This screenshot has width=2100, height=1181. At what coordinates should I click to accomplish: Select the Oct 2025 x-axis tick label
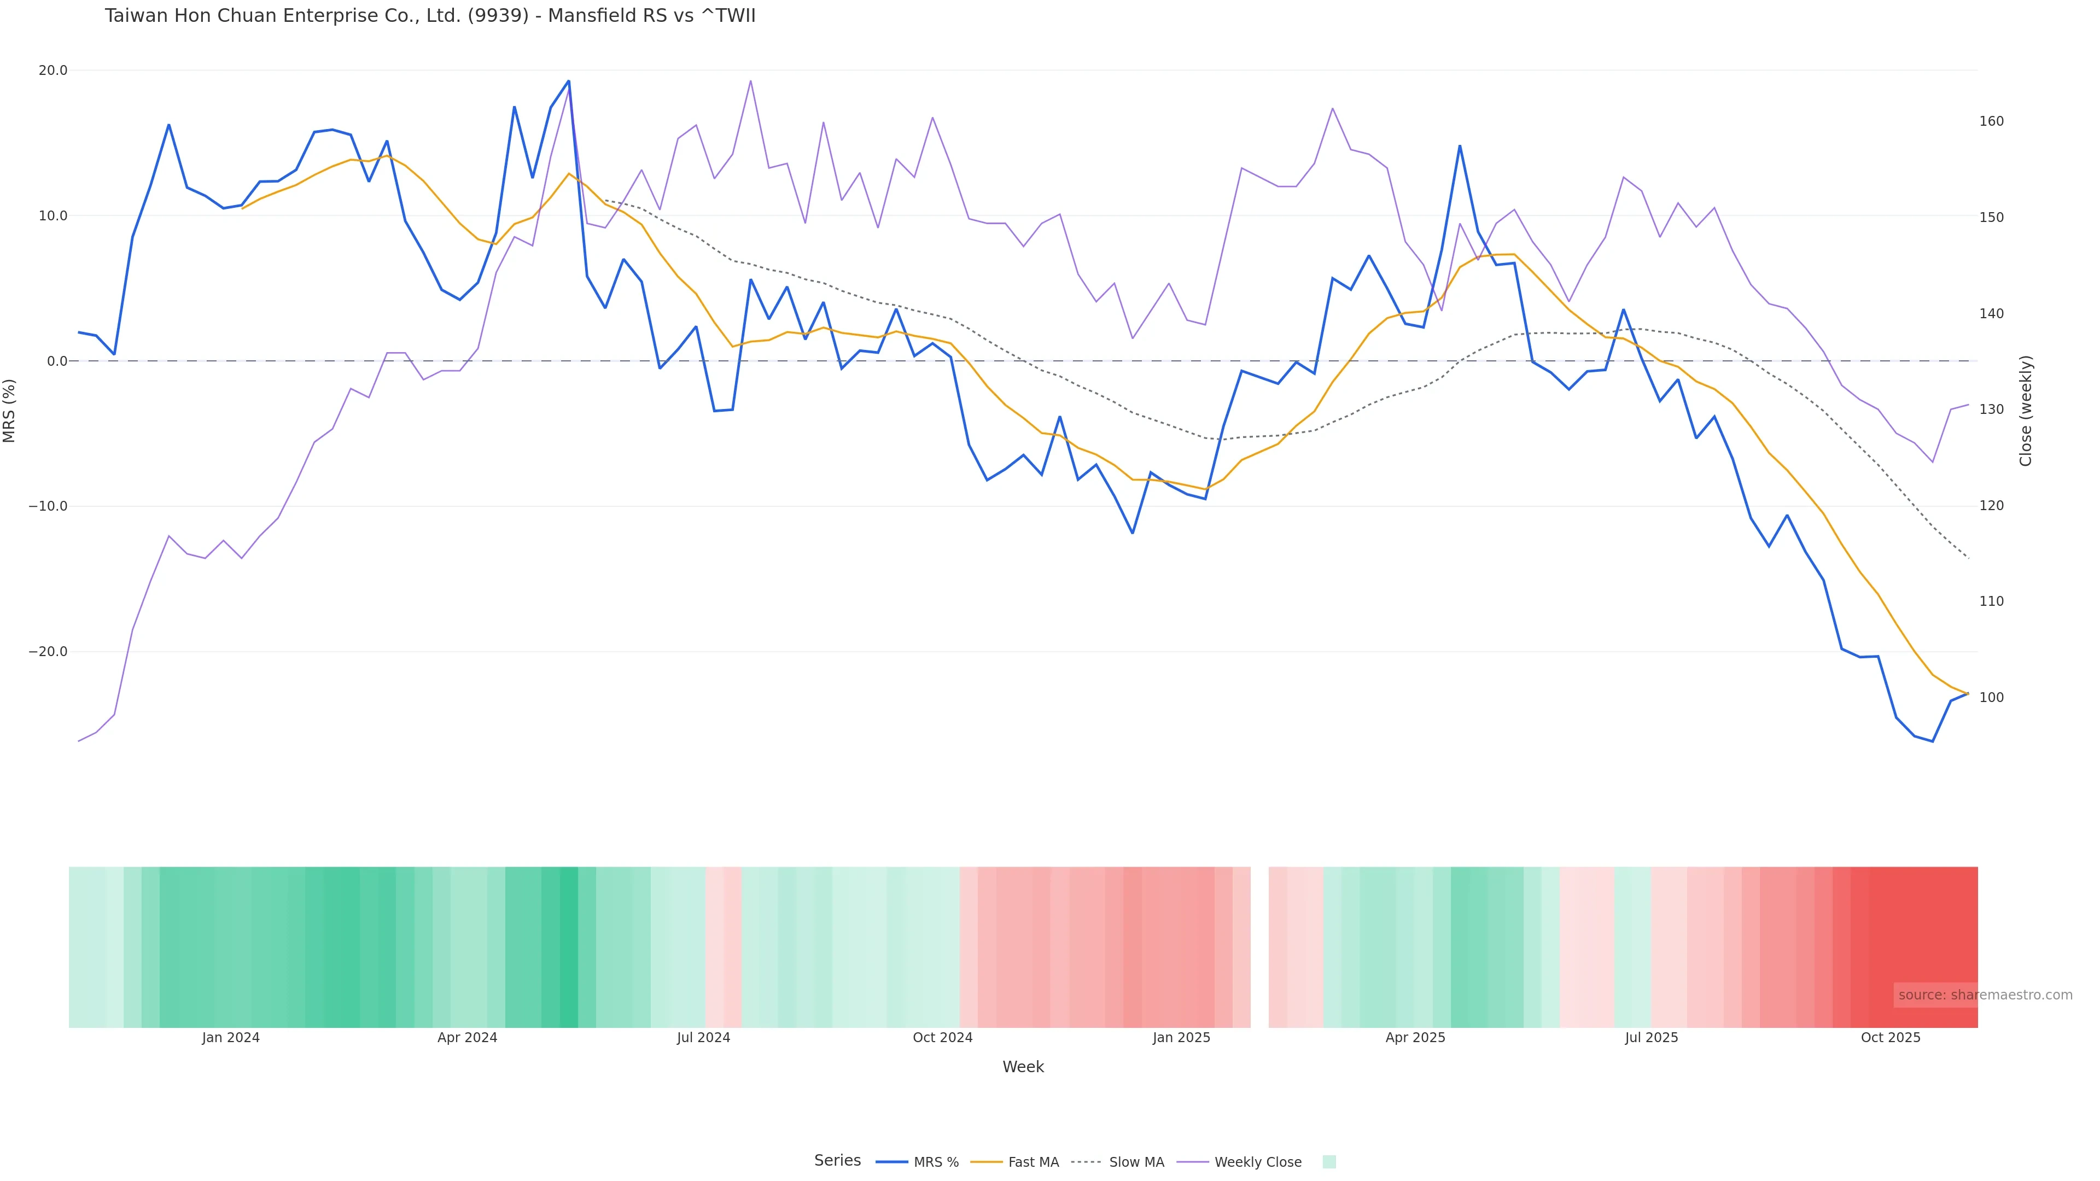click(1891, 1038)
